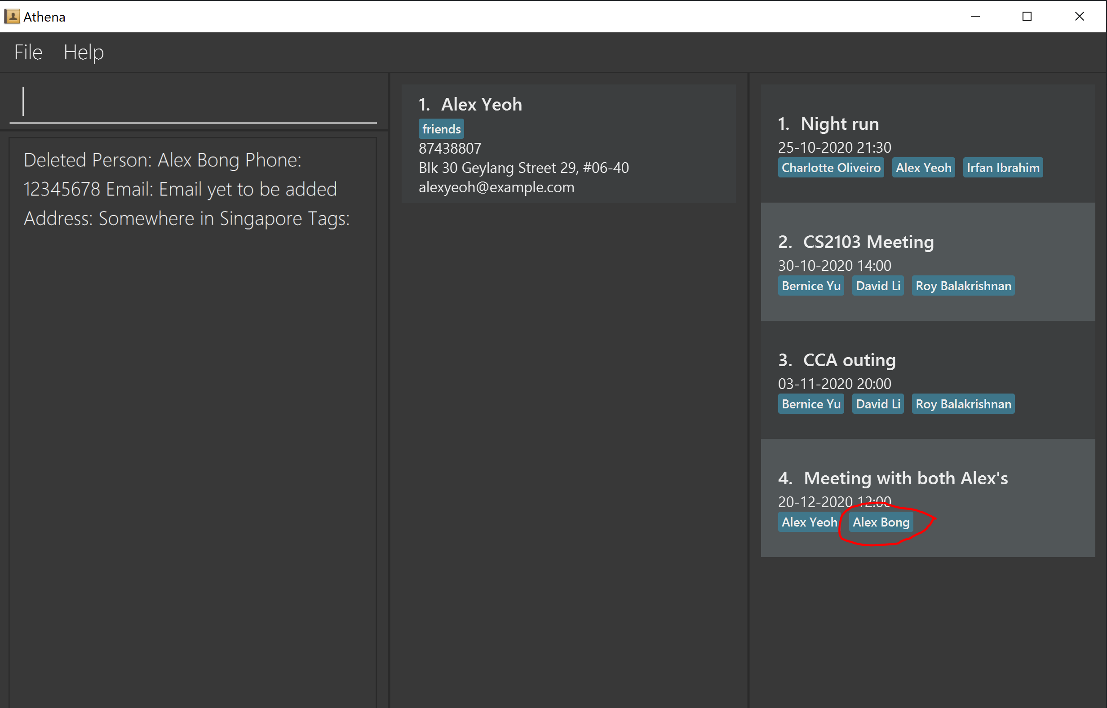This screenshot has width=1107, height=708.
Task: Click the friends tag on Alex Yeoh
Action: click(x=441, y=129)
